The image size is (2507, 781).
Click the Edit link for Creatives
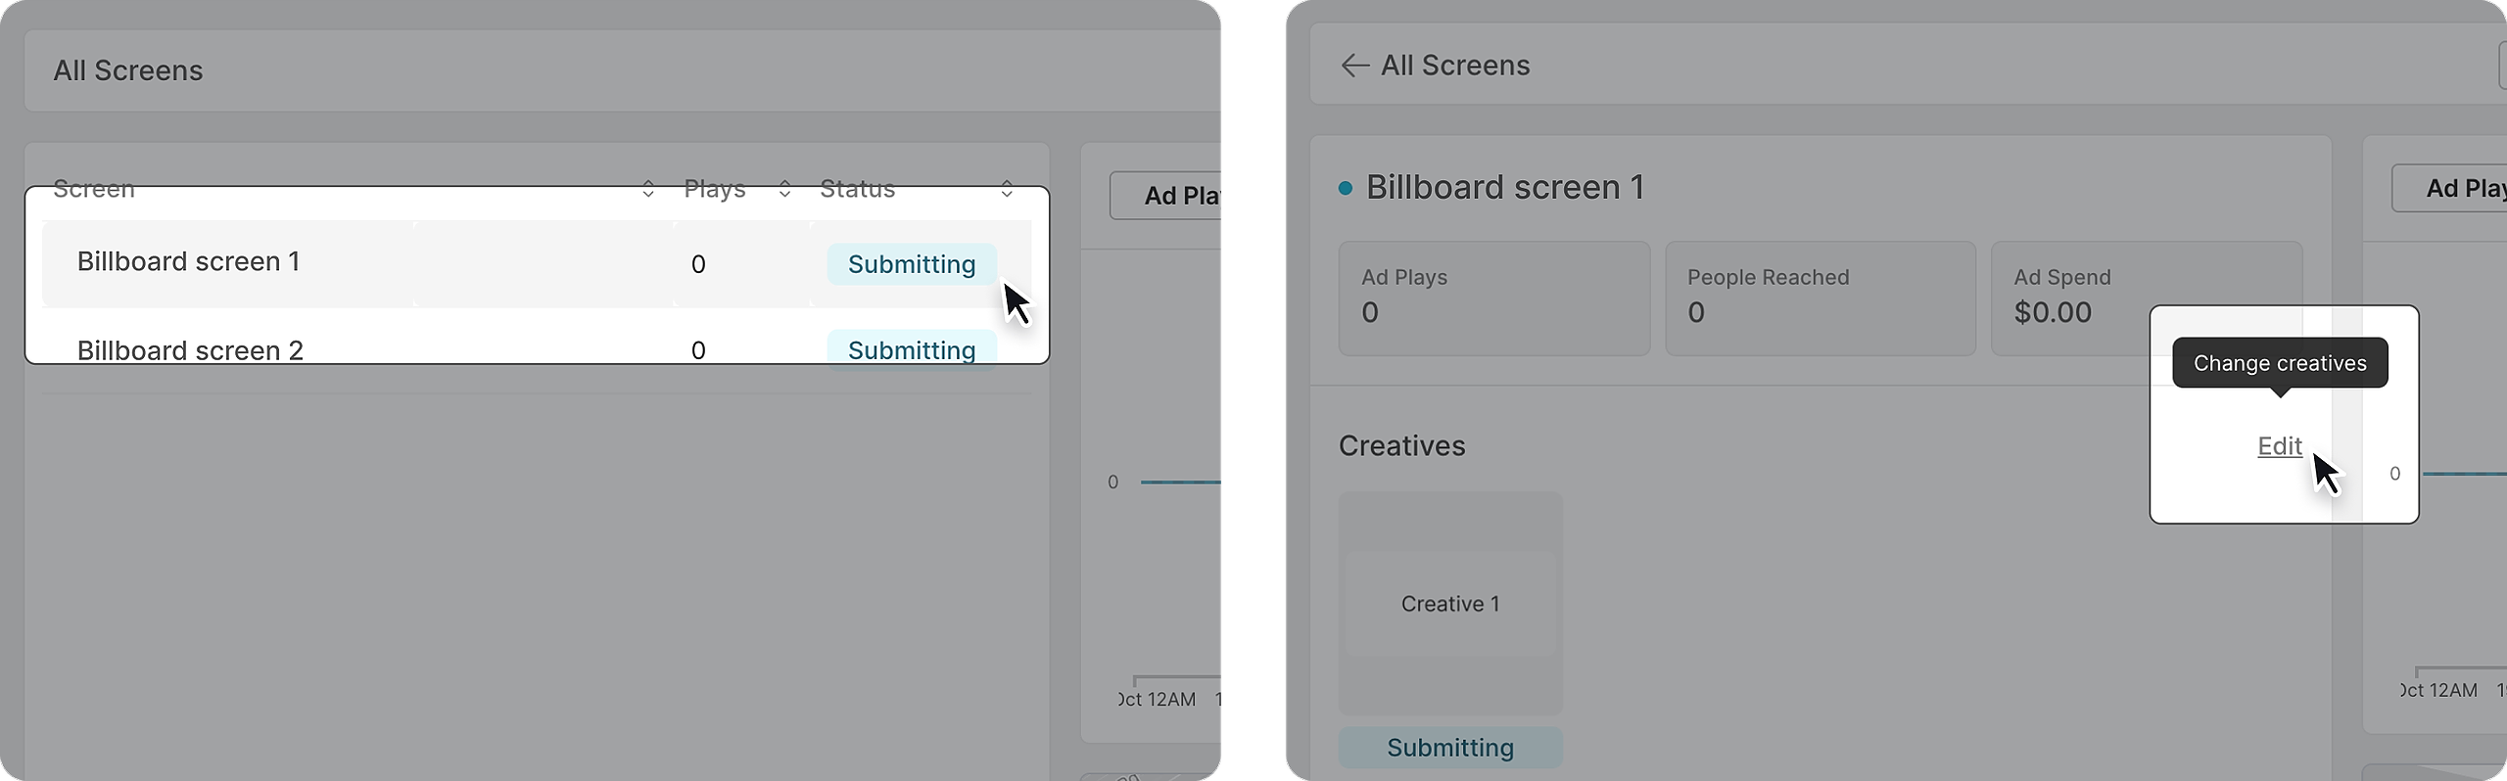tap(2279, 446)
